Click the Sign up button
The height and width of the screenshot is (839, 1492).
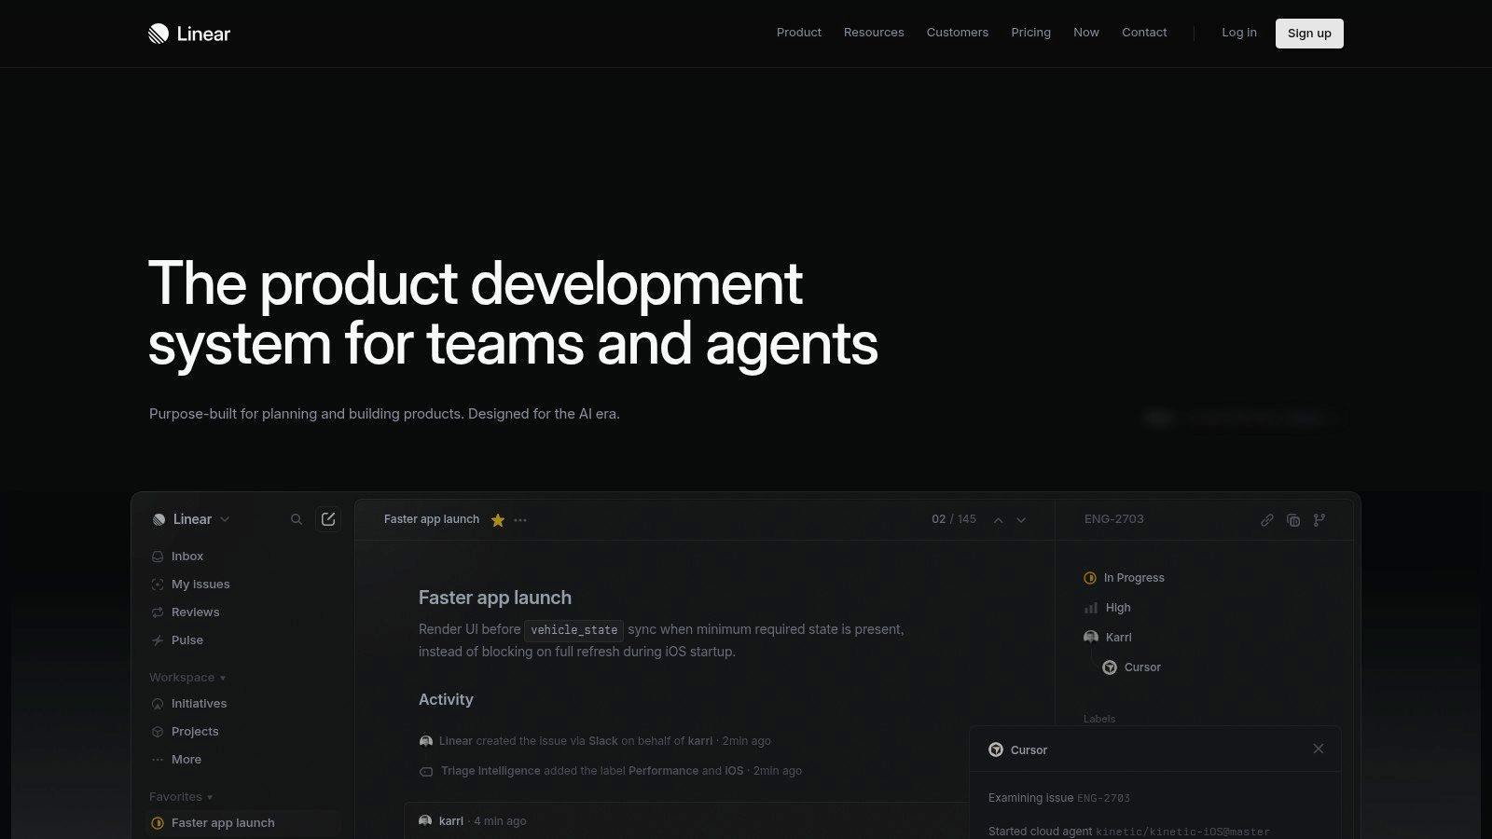[1308, 34]
